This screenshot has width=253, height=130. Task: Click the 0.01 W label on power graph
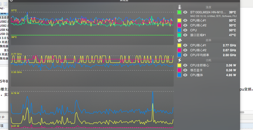point(15,126)
